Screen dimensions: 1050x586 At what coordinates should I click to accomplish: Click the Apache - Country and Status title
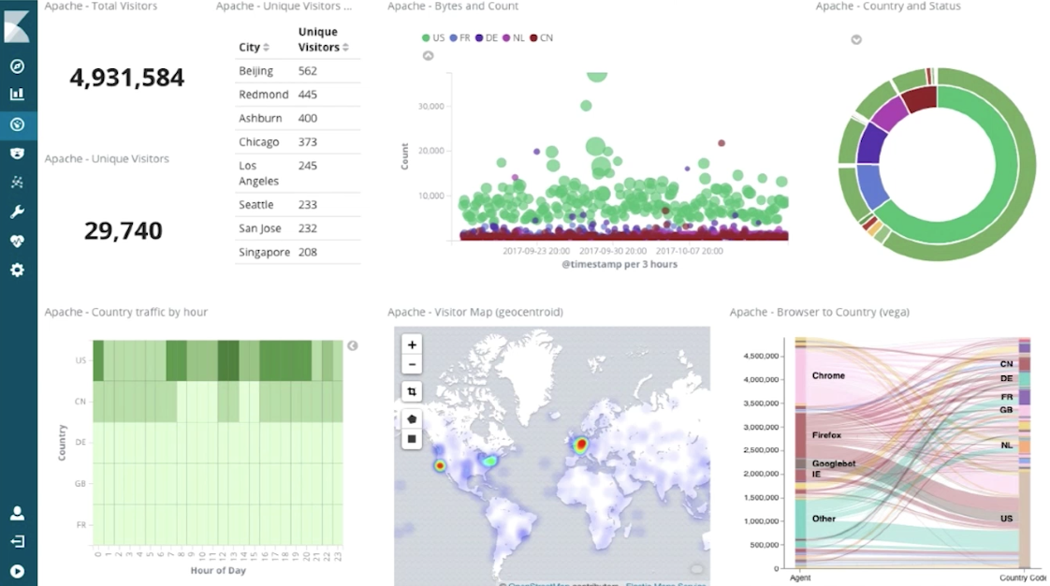coord(888,6)
